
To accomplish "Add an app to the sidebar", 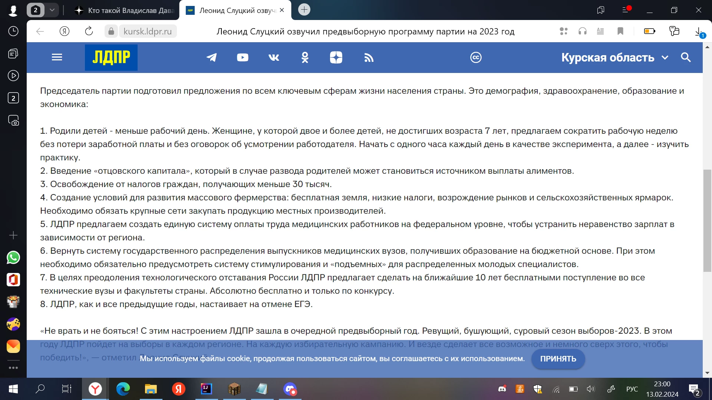I will pyautogui.click(x=13, y=235).
